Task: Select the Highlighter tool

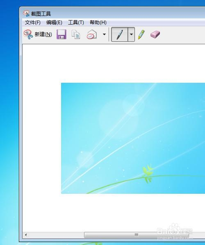Action: 141,34
